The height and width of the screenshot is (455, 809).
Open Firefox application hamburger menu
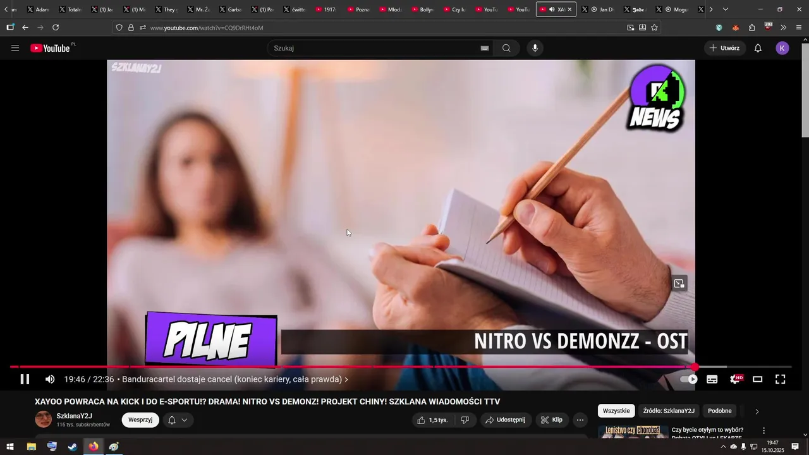click(x=800, y=27)
